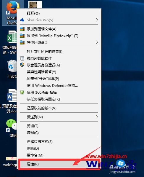Click archive icon beside Mozilla Firefox.zip entry

[22, 36]
